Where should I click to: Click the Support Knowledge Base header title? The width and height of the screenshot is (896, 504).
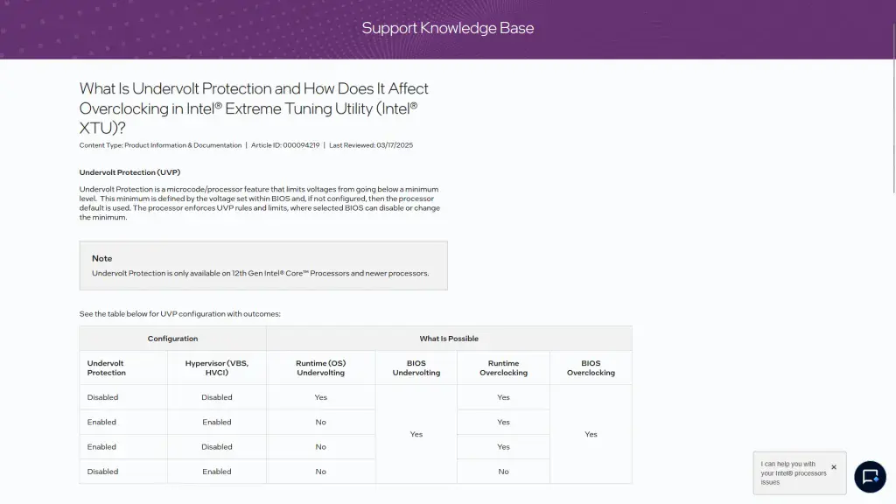point(447,27)
